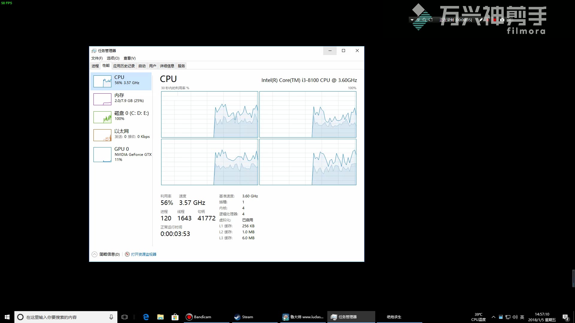
Task: Minimize the Task Manager window
Action: click(330, 51)
